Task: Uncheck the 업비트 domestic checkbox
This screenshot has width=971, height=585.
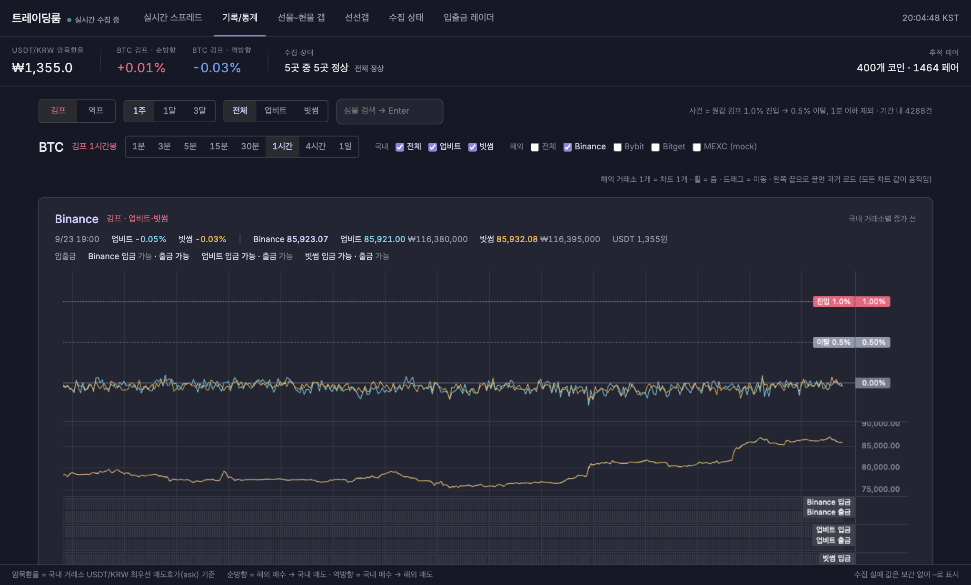Action: point(433,147)
